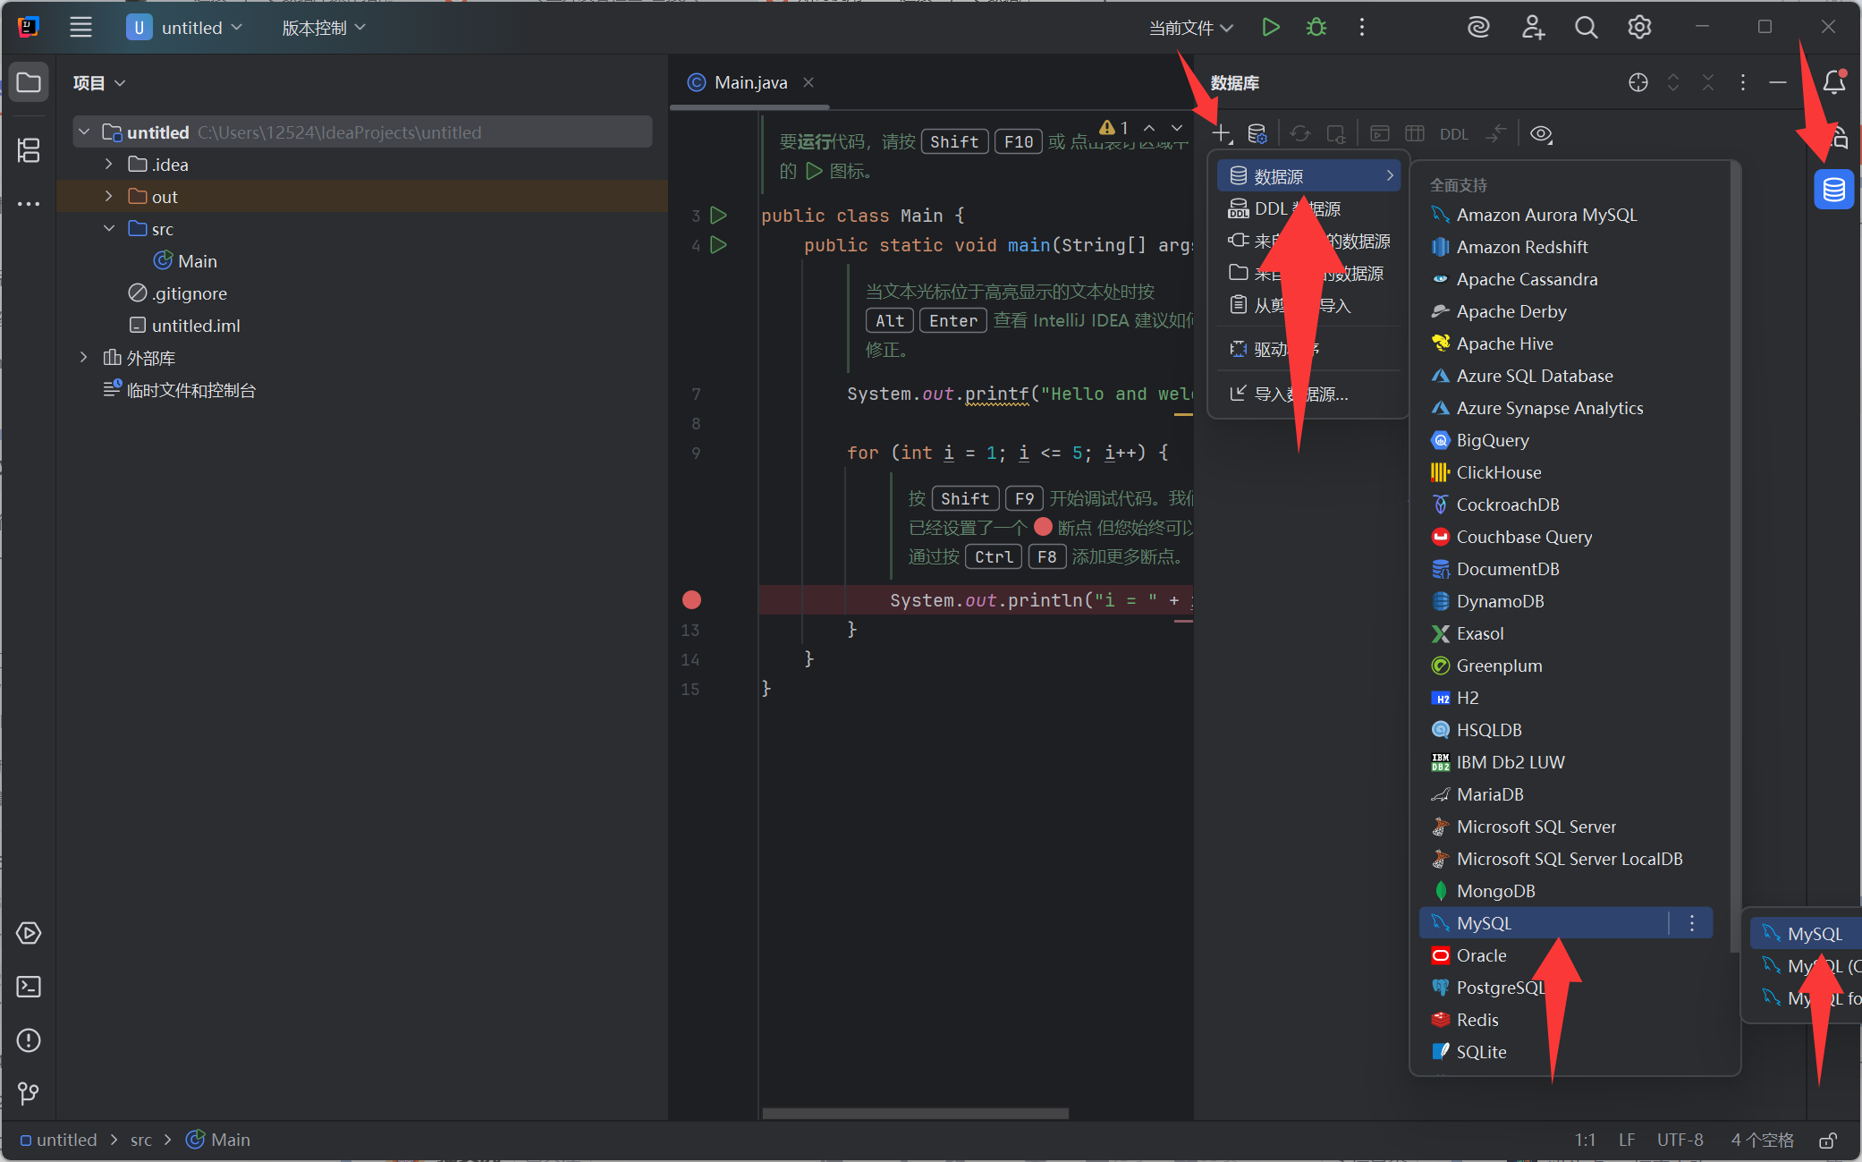
Task: Click the Debug bug icon
Action: [1316, 28]
